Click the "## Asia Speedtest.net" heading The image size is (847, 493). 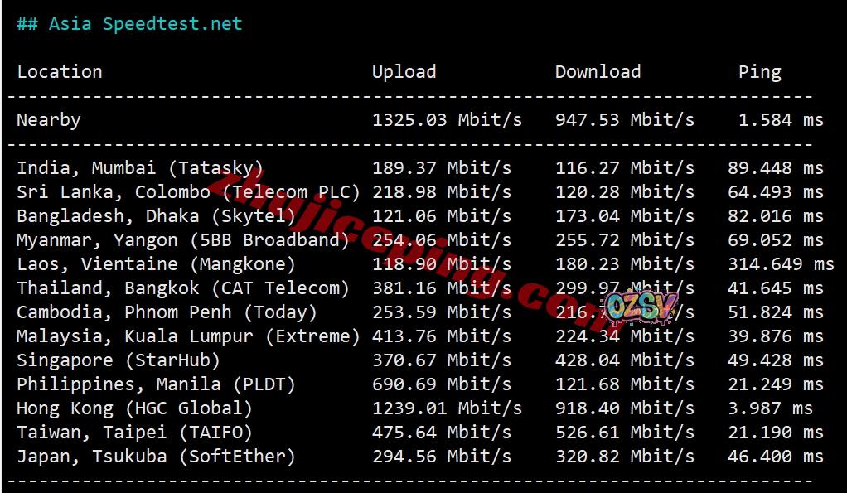point(129,23)
